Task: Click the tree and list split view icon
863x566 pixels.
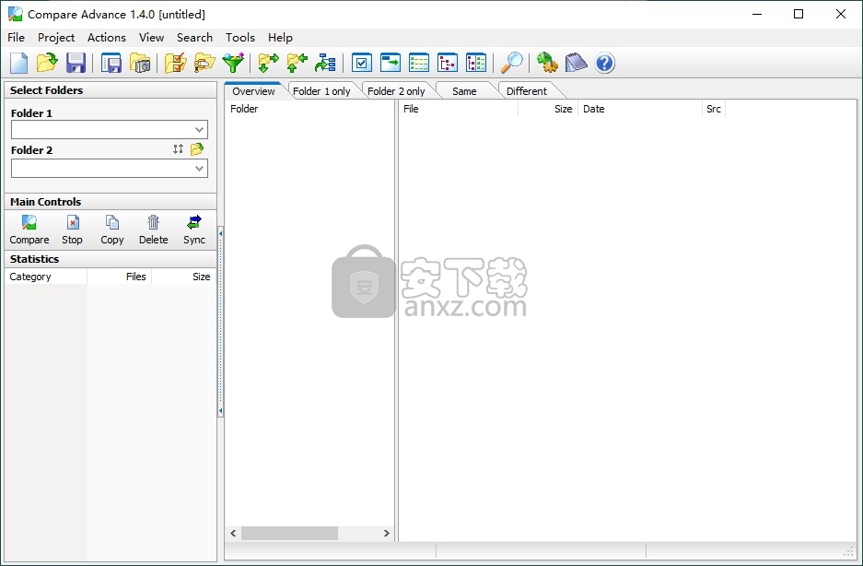Action: pyautogui.click(x=476, y=63)
